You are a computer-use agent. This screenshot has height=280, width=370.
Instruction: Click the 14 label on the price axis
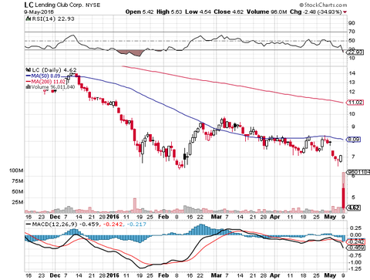pos(352,73)
